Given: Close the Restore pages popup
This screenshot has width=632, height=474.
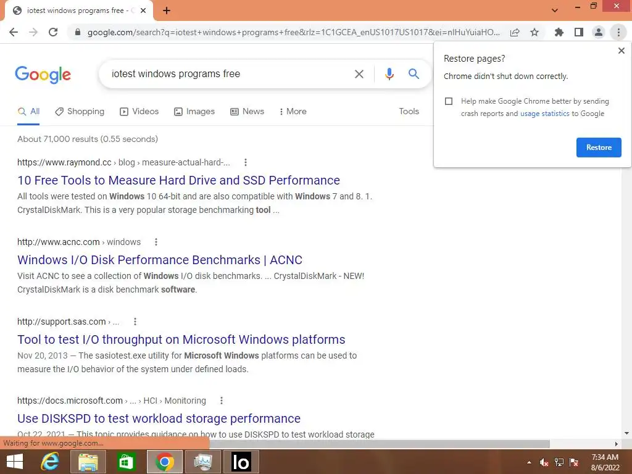Looking at the screenshot, I should [x=621, y=51].
